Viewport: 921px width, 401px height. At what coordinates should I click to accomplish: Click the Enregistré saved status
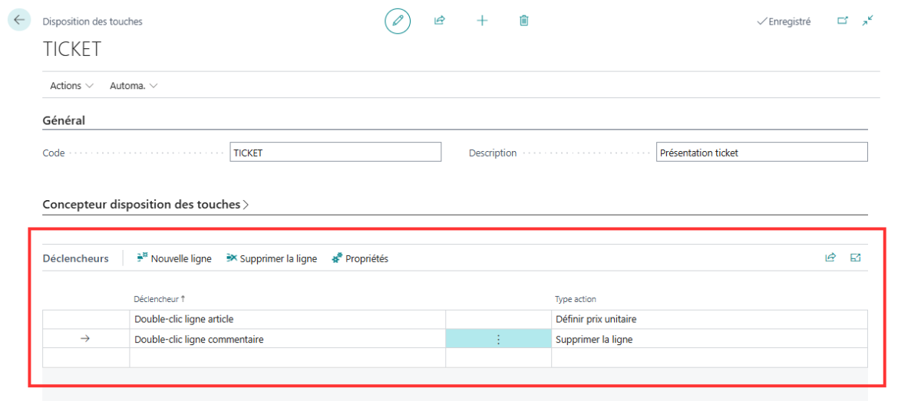click(784, 21)
